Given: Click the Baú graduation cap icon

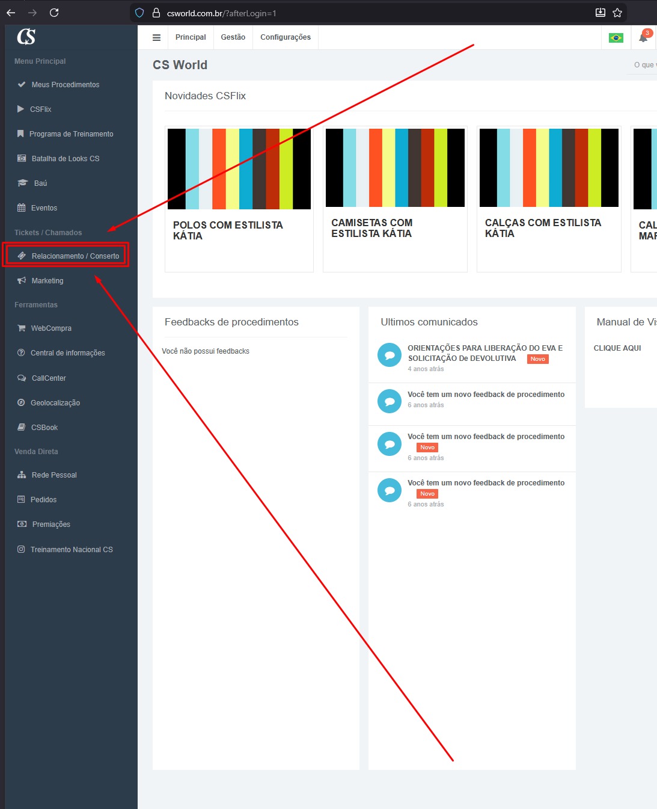Looking at the screenshot, I should click(x=22, y=183).
